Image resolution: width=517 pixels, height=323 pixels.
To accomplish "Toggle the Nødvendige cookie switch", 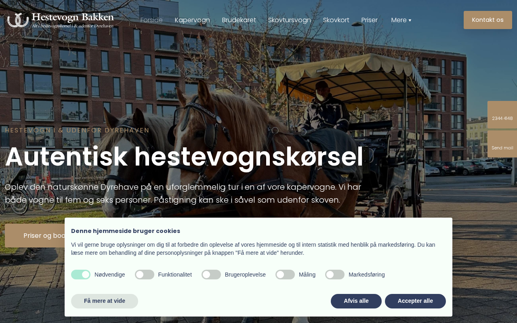I will click(81, 275).
